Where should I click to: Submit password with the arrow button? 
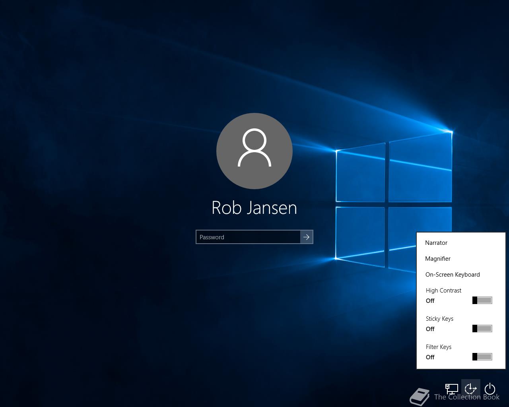307,237
